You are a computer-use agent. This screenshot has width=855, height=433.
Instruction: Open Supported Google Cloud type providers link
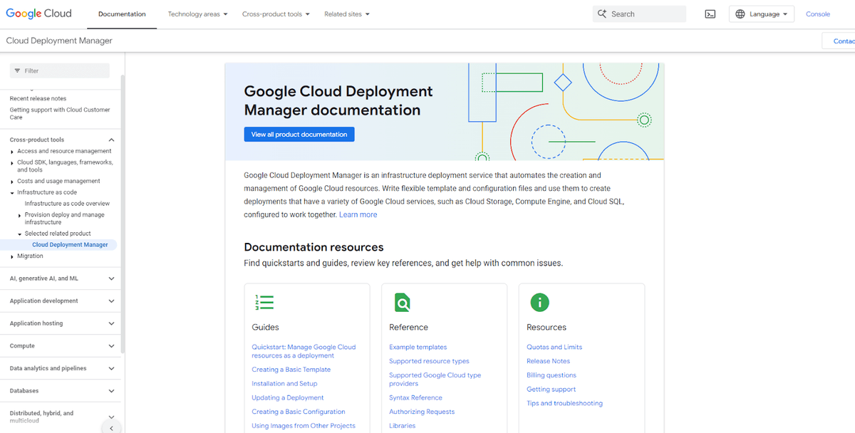(435, 380)
